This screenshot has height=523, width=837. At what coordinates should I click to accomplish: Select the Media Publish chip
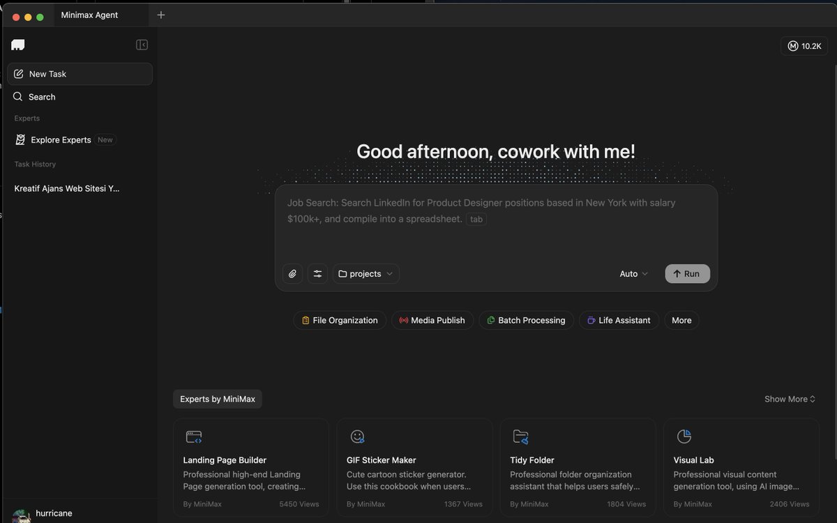tap(432, 320)
